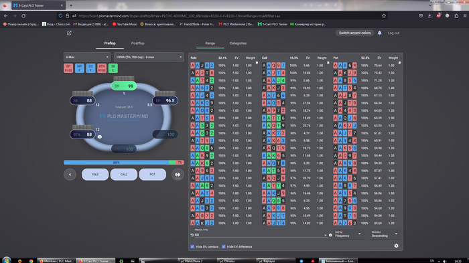The image size is (469, 263).
Task: Click the CALL action button
Action: [x=124, y=175]
